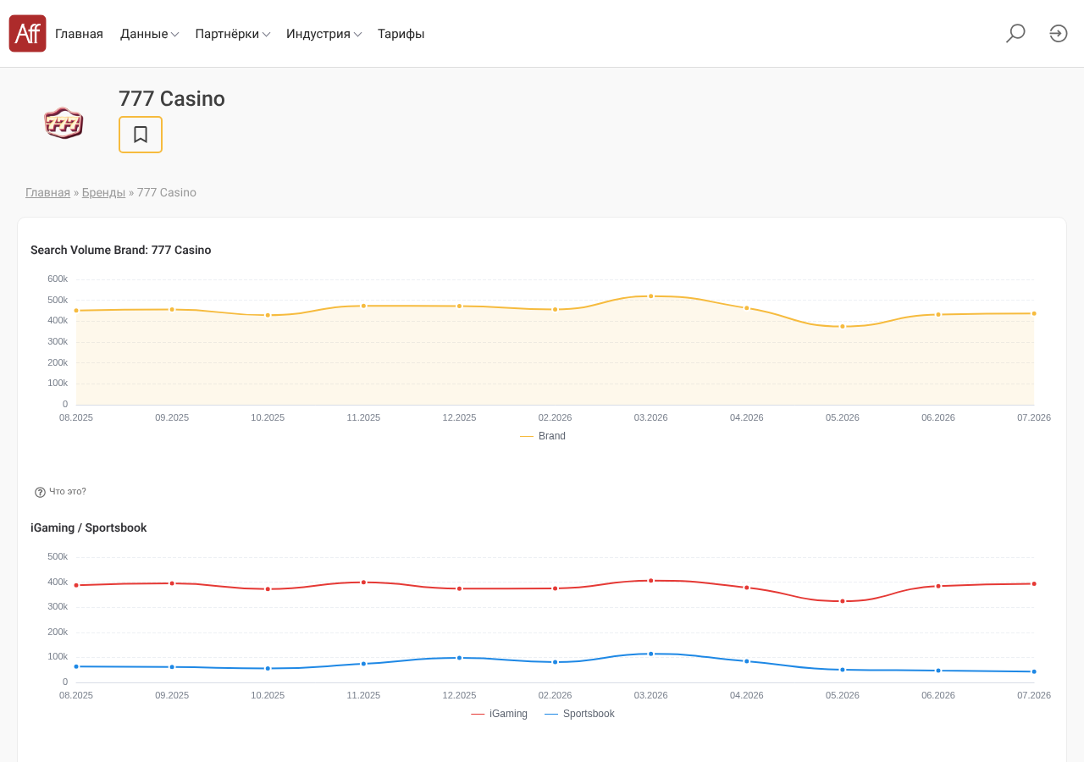Select the 11.2025 point on Brand chart
The image size is (1084, 762).
pos(363,306)
